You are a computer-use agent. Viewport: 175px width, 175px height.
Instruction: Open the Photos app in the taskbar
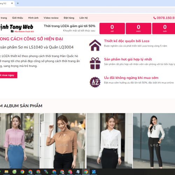[x=94, y=172]
